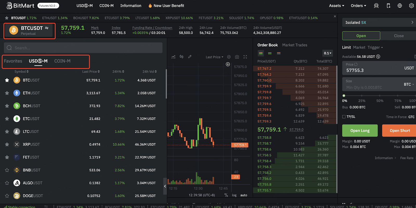Add DOGEUSDT to favorites with its star
Image resolution: width=416 pixels, height=208 pixels.
7,196
